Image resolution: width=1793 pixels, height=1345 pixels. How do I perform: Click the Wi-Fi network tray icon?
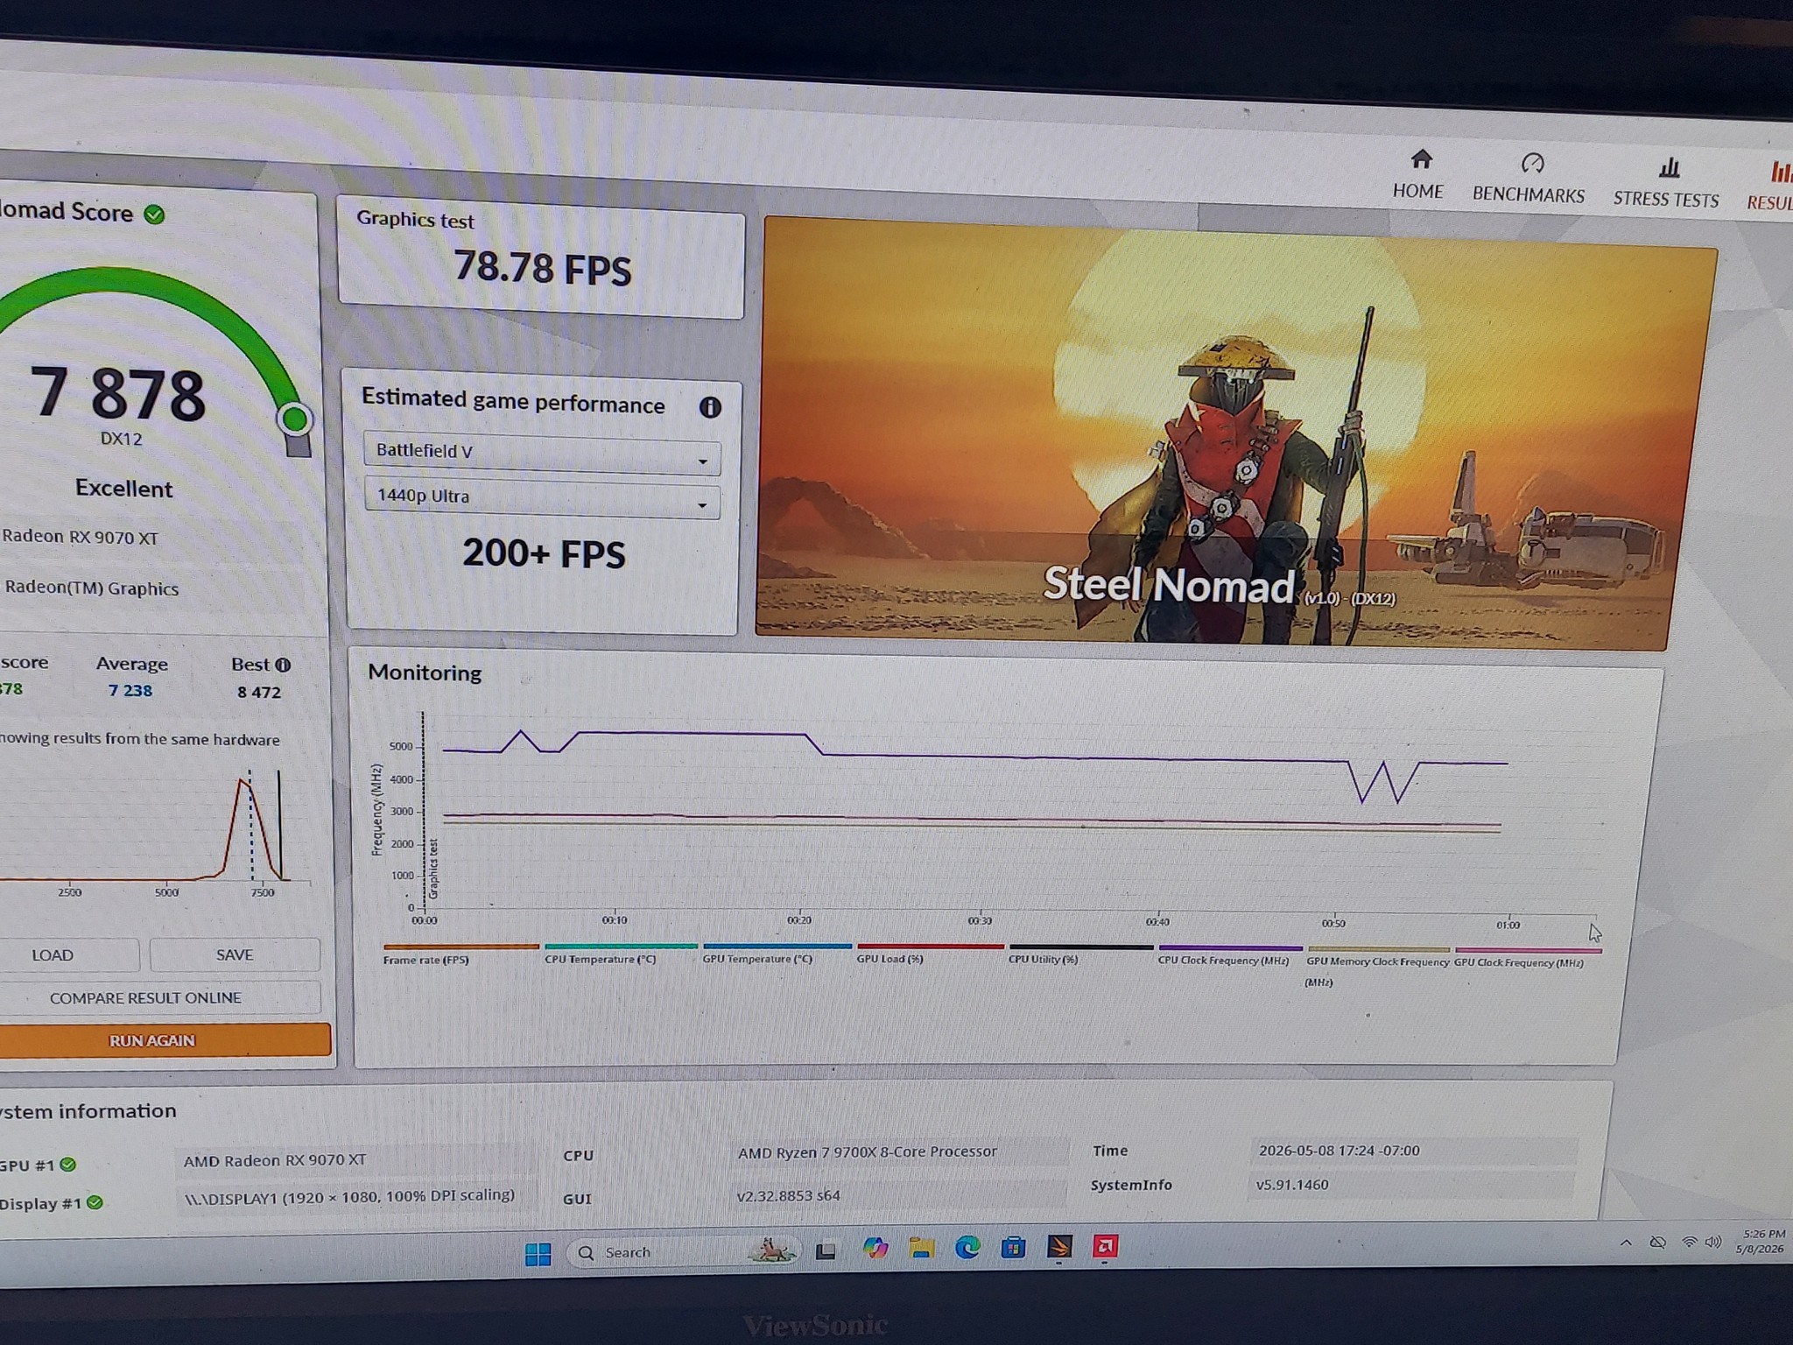point(1689,1243)
